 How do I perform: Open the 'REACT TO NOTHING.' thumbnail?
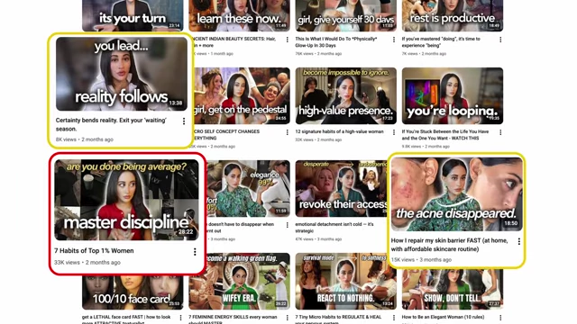coord(346,282)
